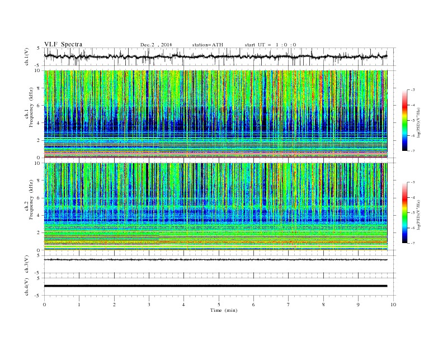This screenshot has width=443, height=342.
Task: Click the ch.1 Frequency (kHz) axis label
Action: (x=29, y=107)
